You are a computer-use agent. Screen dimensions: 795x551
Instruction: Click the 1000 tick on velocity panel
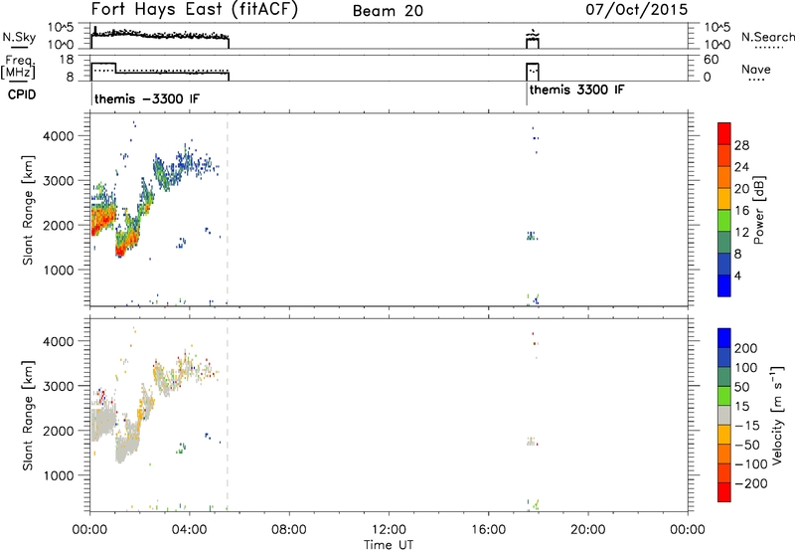[x=58, y=475]
